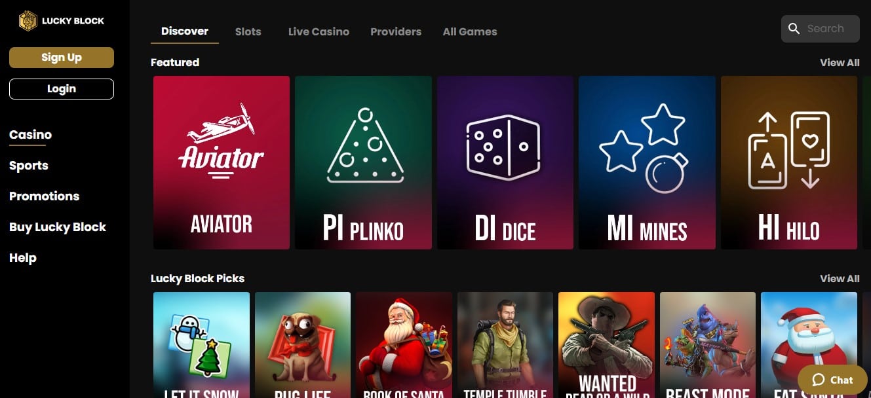Image resolution: width=871 pixels, height=398 pixels.
Task: Click the gold Sign Up button
Action: 62,58
